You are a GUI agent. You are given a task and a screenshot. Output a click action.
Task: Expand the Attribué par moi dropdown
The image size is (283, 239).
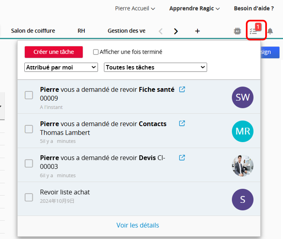click(61, 67)
